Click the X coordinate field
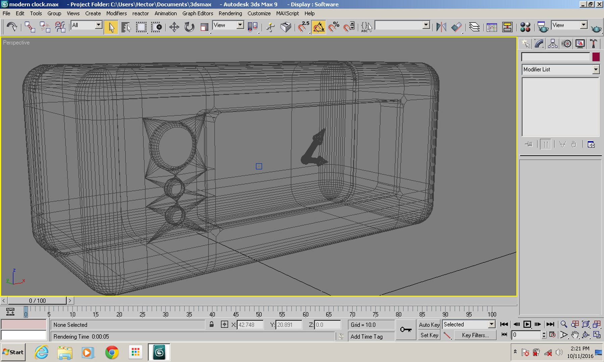604x362 pixels. point(250,325)
